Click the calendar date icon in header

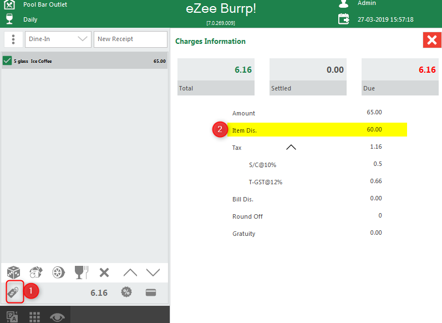pyautogui.click(x=344, y=19)
